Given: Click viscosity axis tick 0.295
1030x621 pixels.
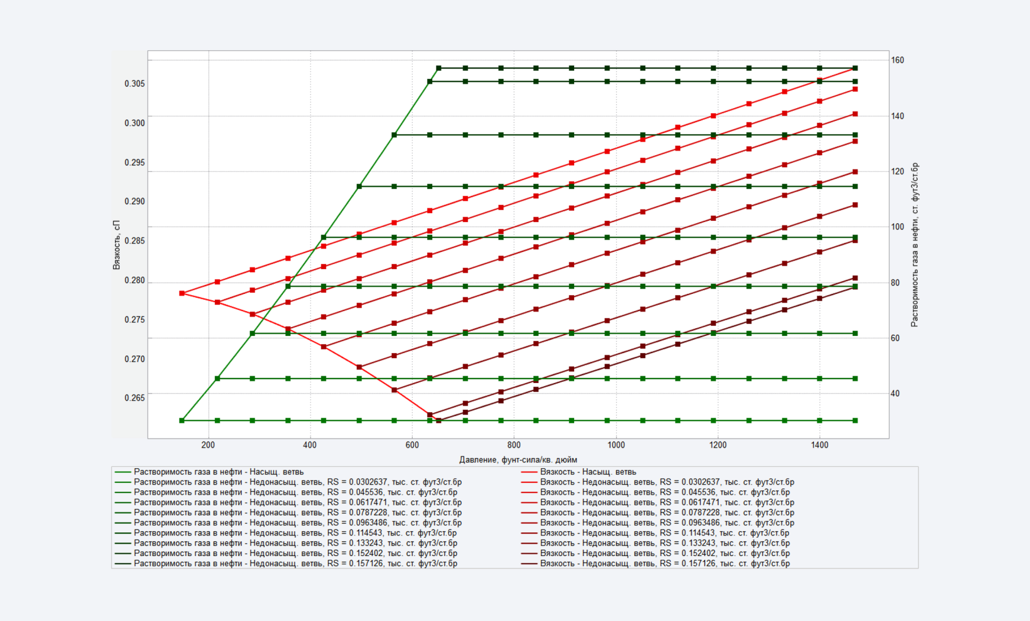Looking at the screenshot, I should click(x=134, y=162).
